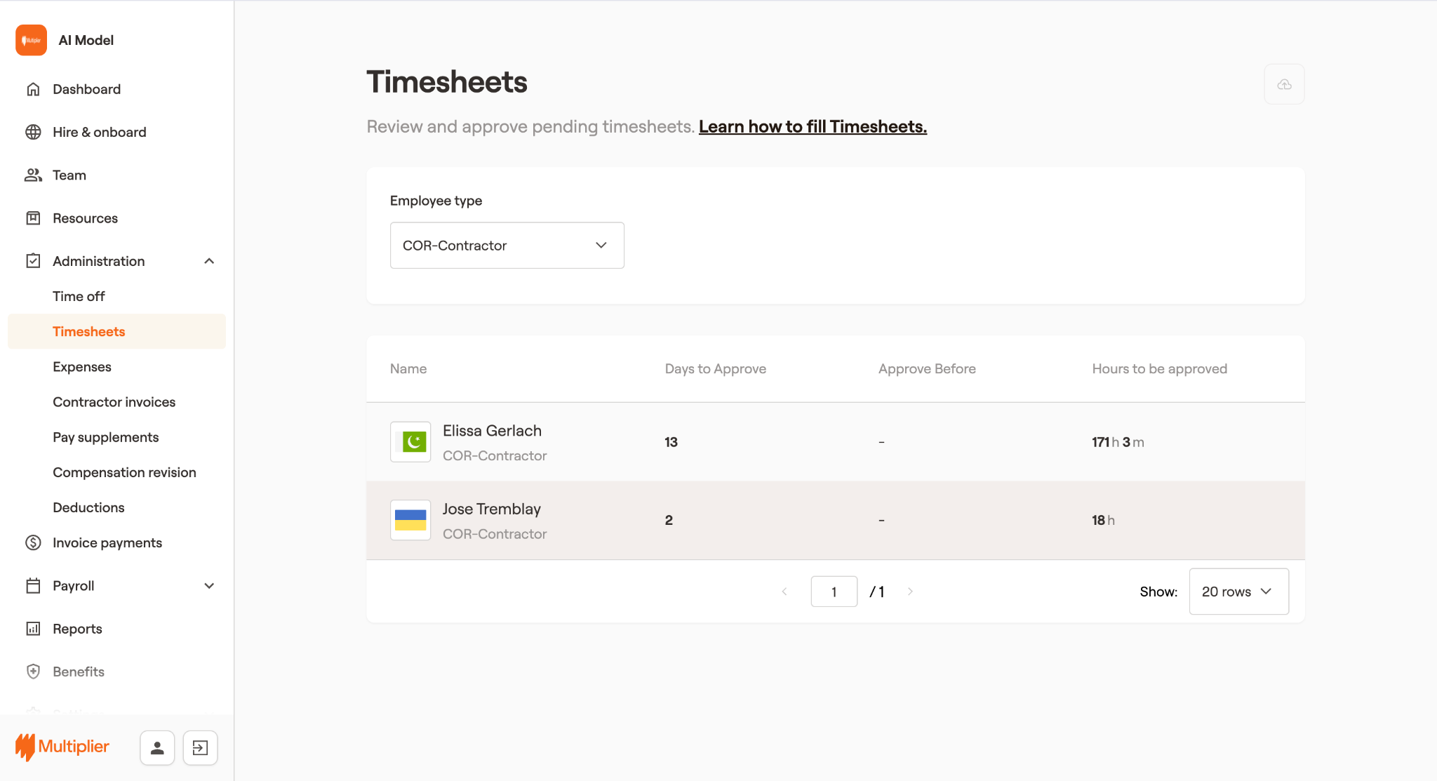Click the page number input field

point(834,592)
